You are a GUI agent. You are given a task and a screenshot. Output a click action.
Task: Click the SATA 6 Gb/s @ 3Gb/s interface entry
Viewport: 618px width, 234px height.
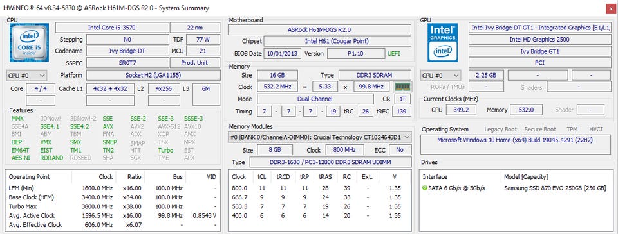457,188
